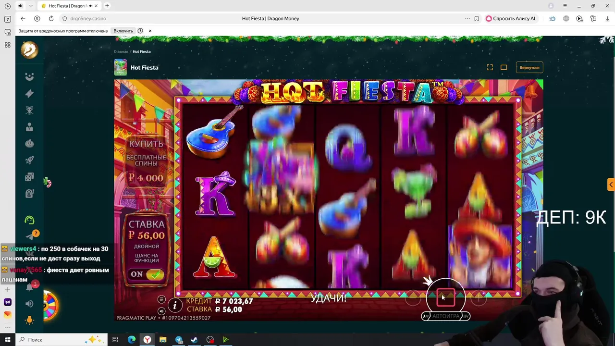This screenshot has height=346, width=615.
Task: Open the screenshot tool in the browser sidebar
Action: 8,32
